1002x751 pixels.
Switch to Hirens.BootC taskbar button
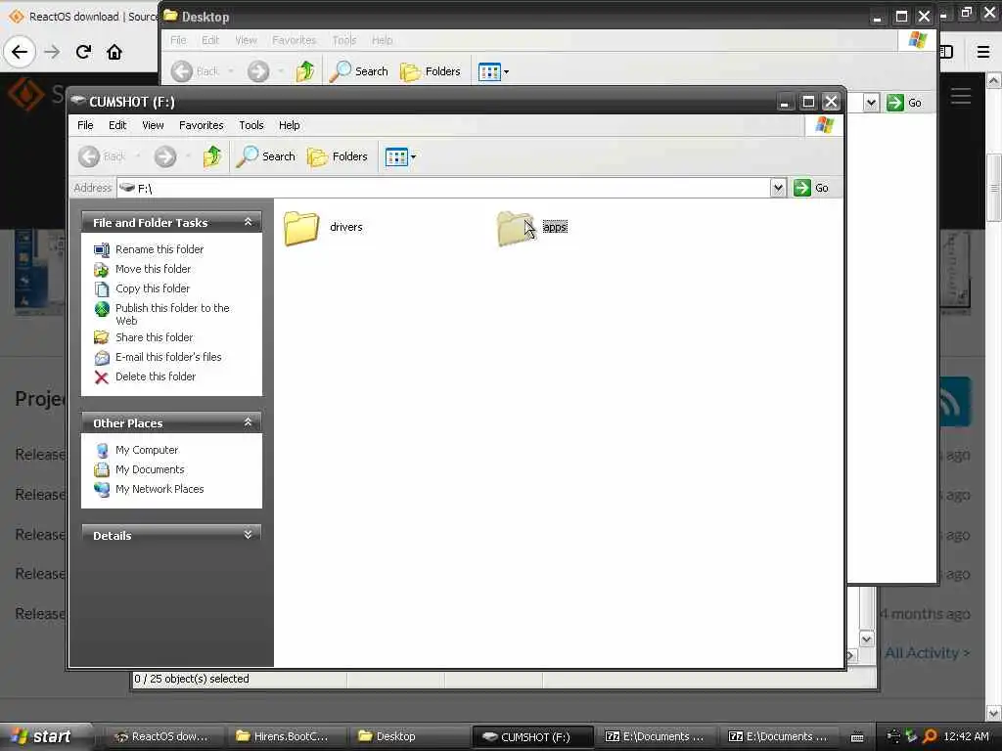[285, 736]
